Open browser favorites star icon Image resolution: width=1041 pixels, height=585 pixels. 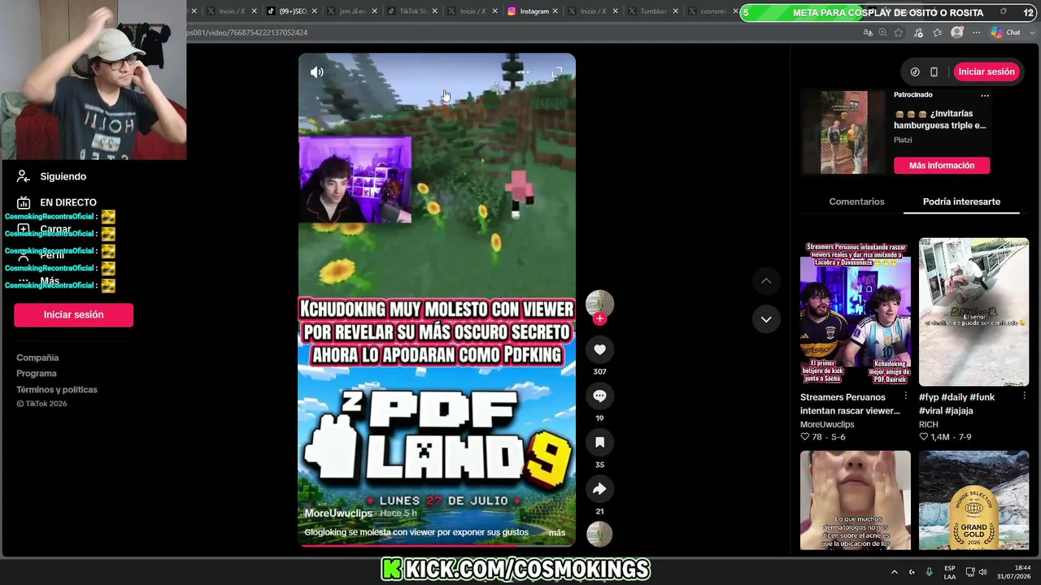(x=899, y=32)
